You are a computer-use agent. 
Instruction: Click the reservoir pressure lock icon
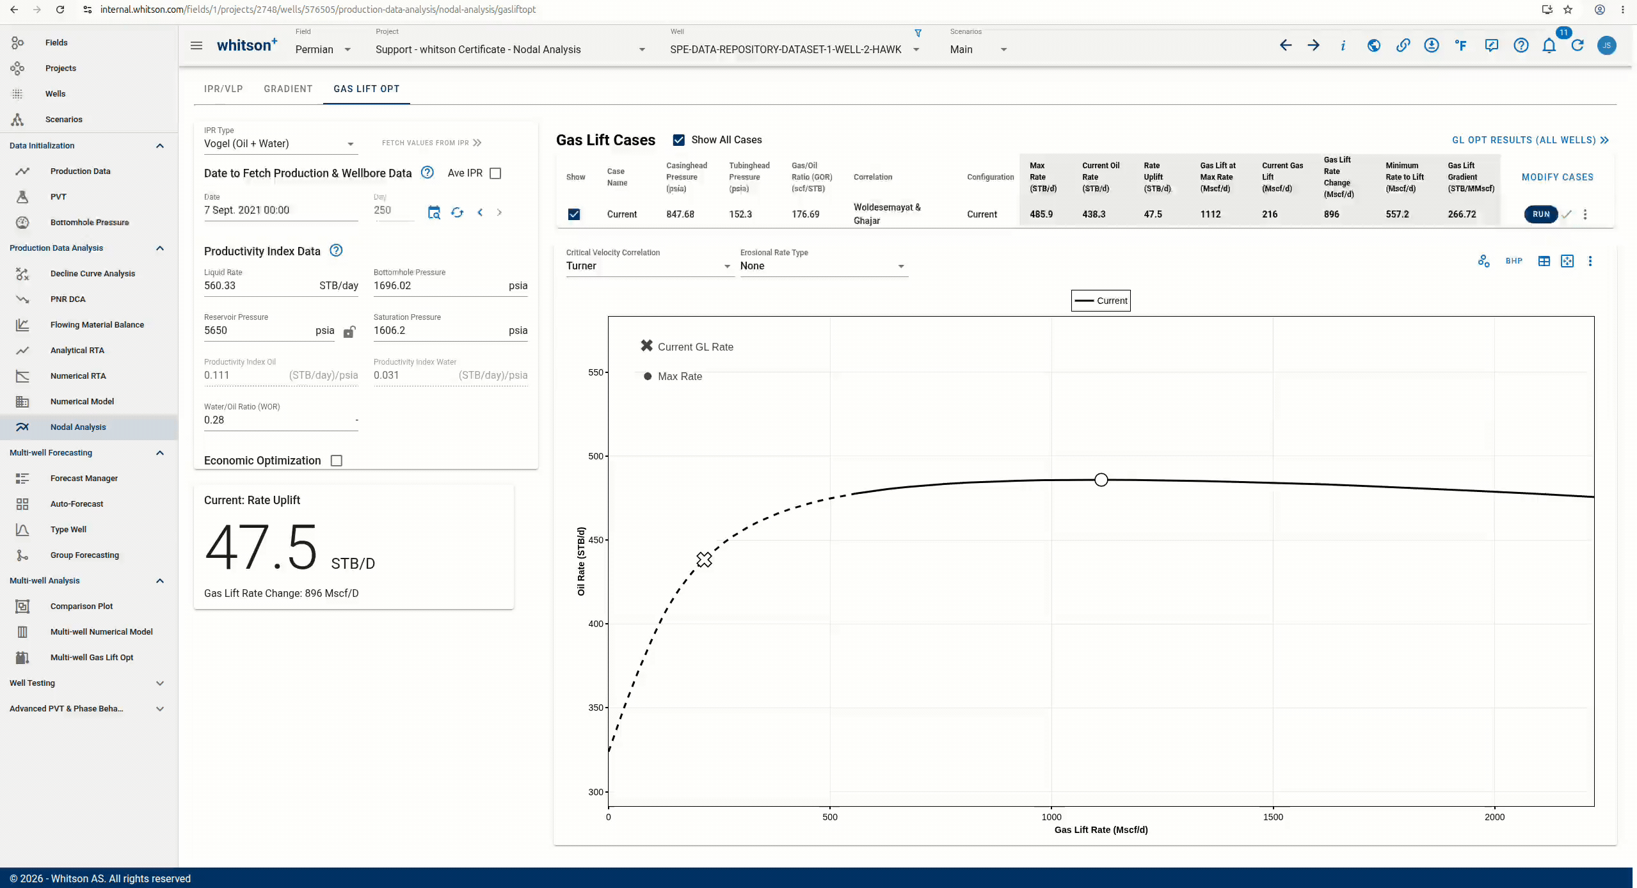[x=349, y=331]
